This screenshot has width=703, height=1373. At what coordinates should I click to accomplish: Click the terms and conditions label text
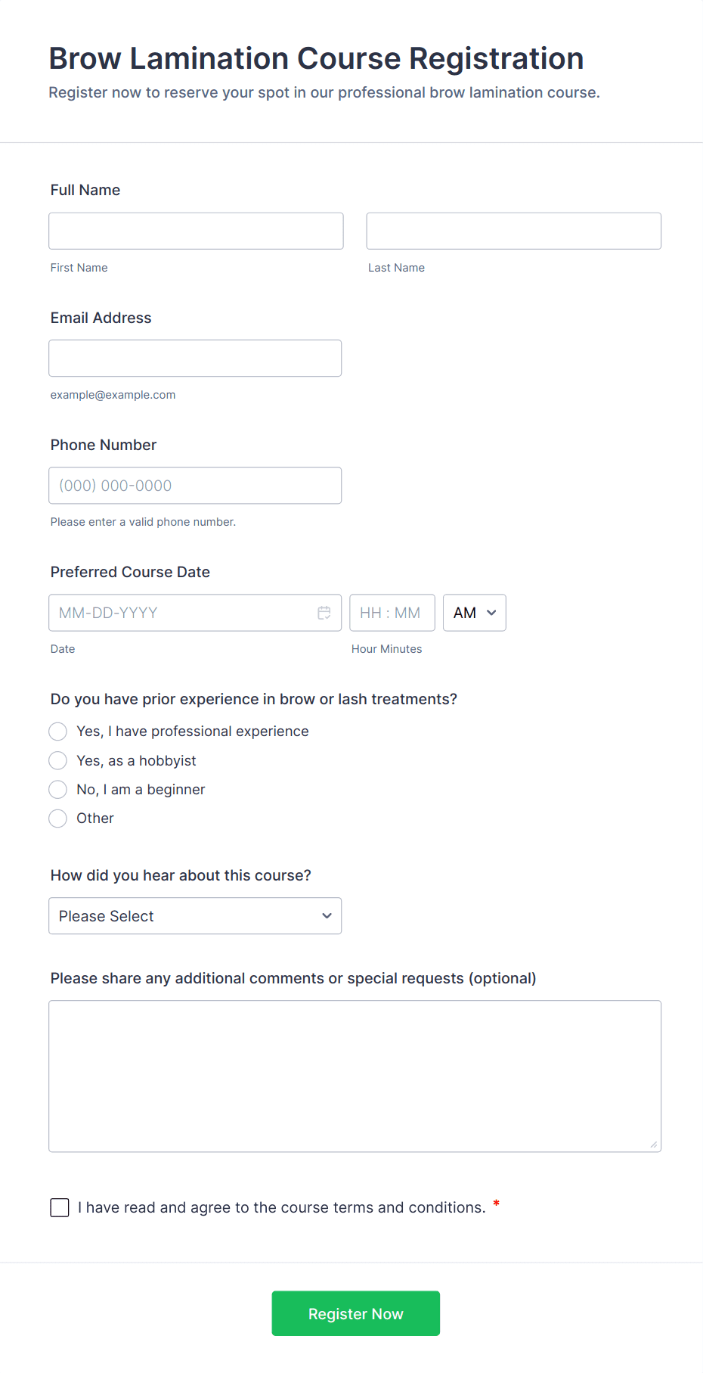[281, 1207]
